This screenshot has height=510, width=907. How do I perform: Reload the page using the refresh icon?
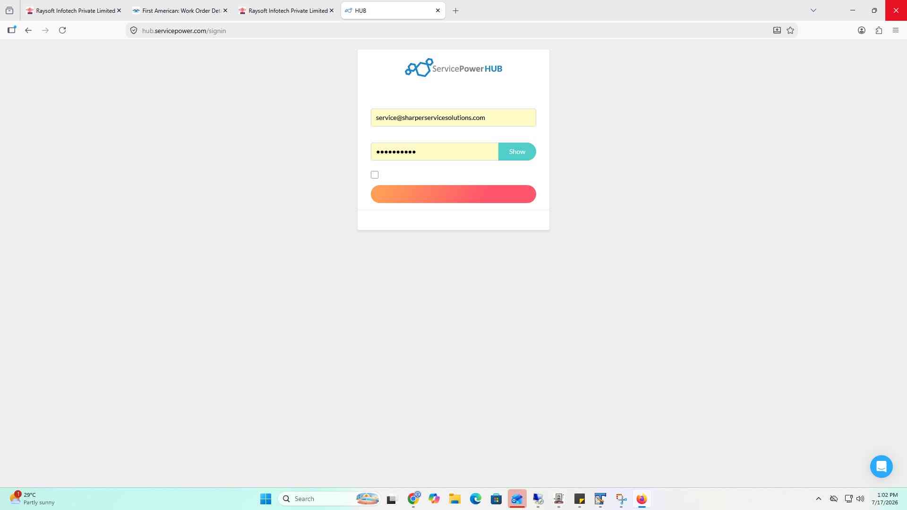click(62, 30)
